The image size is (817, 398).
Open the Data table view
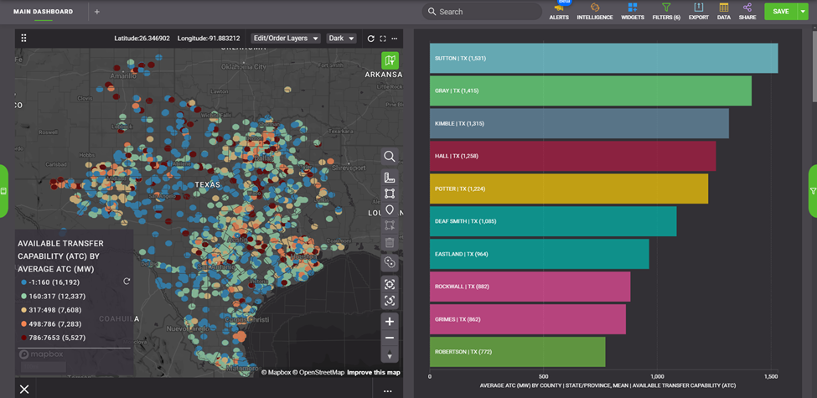coord(723,11)
